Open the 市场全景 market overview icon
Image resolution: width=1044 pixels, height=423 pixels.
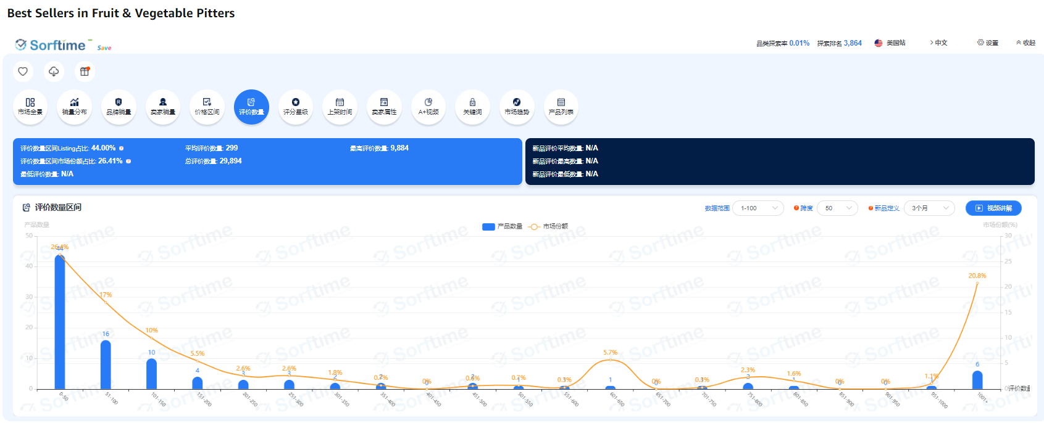coord(30,107)
